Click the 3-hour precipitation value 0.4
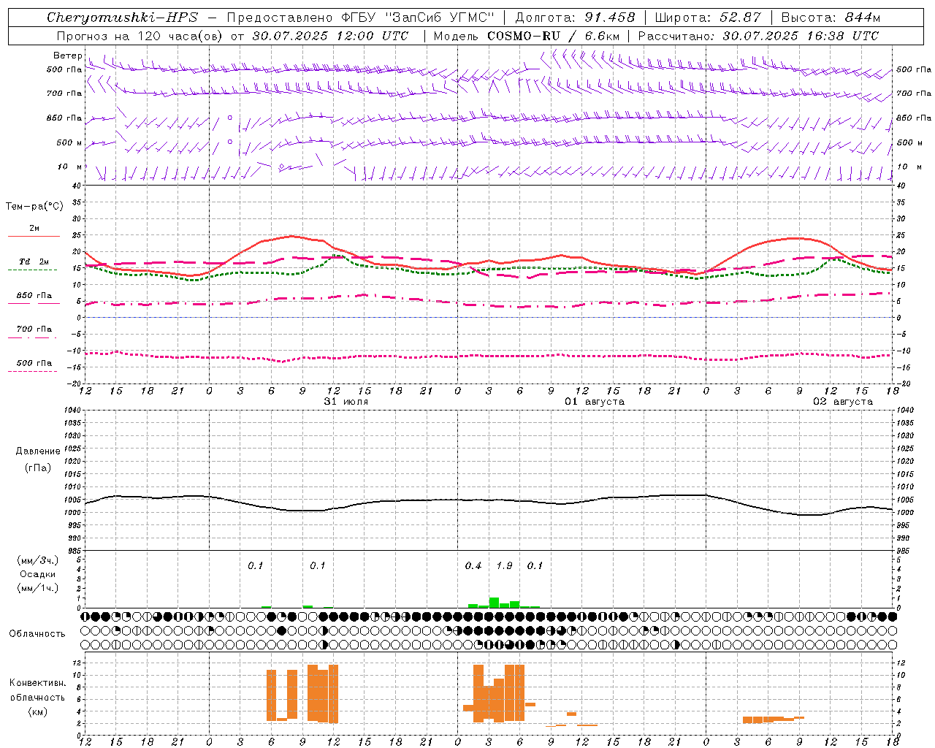This screenshot has height=748, width=935. point(473,566)
